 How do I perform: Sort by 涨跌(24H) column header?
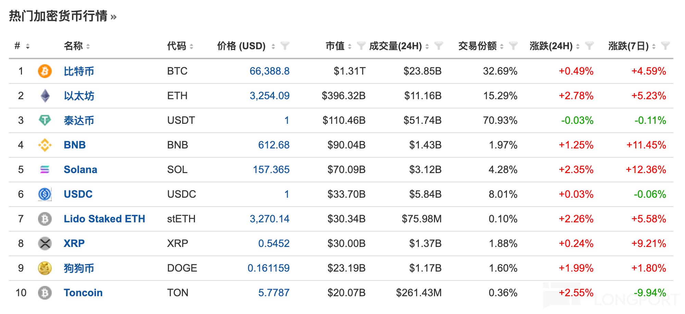click(551, 46)
